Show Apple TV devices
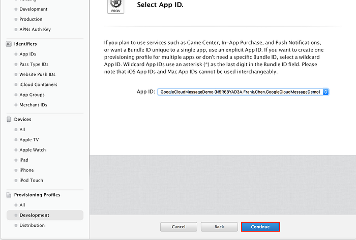 (x=29, y=140)
